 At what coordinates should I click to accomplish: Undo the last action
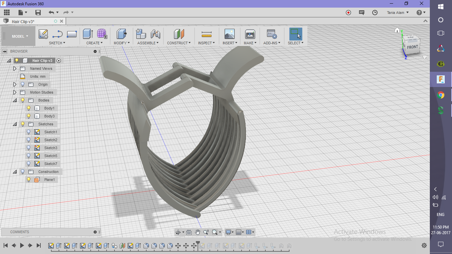(x=51, y=13)
